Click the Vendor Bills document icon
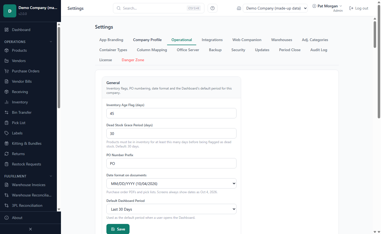The width and height of the screenshot is (381, 234). pyautogui.click(x=7, y=81)
